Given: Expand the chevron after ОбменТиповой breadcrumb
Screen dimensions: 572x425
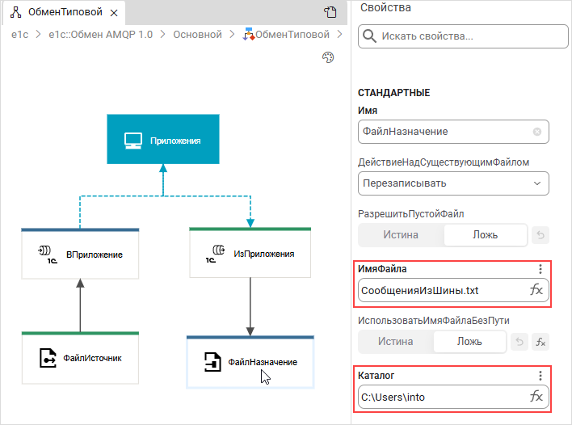Looking at the screenshot, I should (339, 34).
